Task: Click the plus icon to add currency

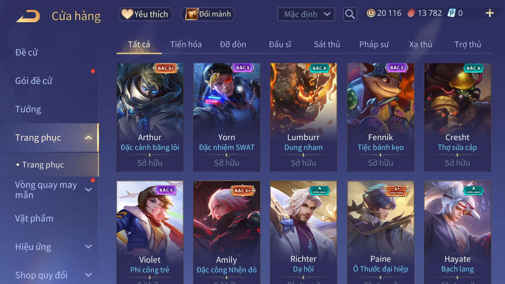Action: (x=489, y=13)
